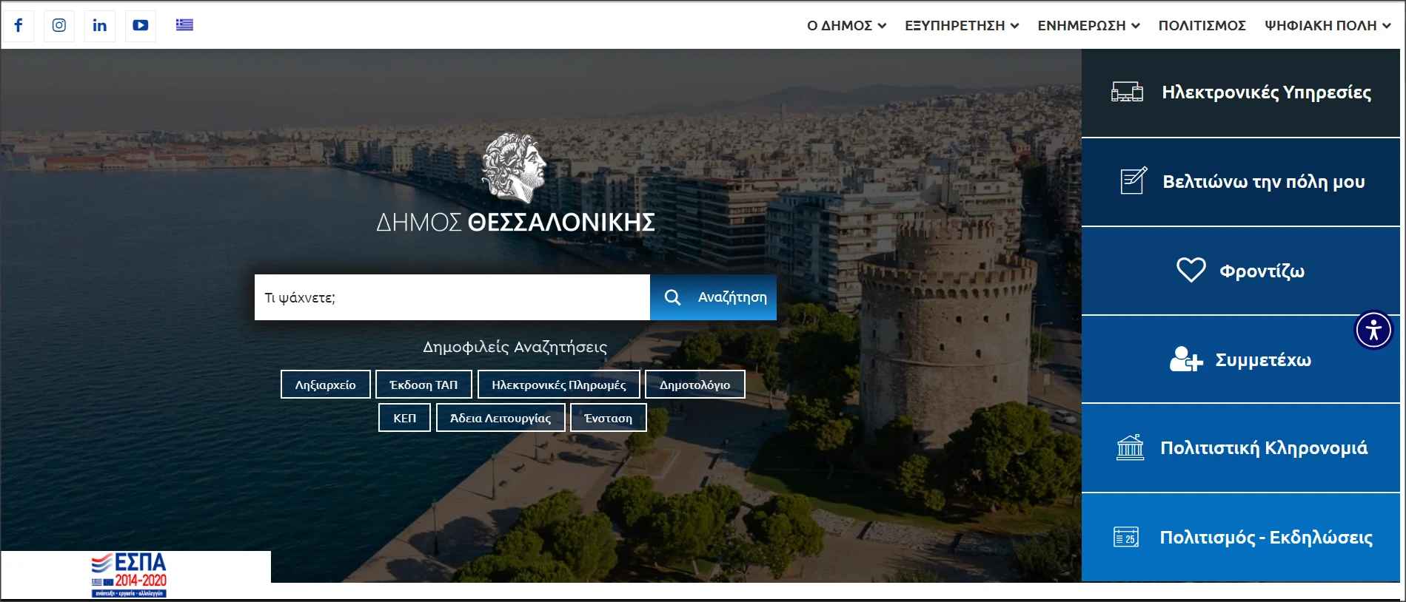Open the Φροντίζω heart tile

pos(1241,271)
